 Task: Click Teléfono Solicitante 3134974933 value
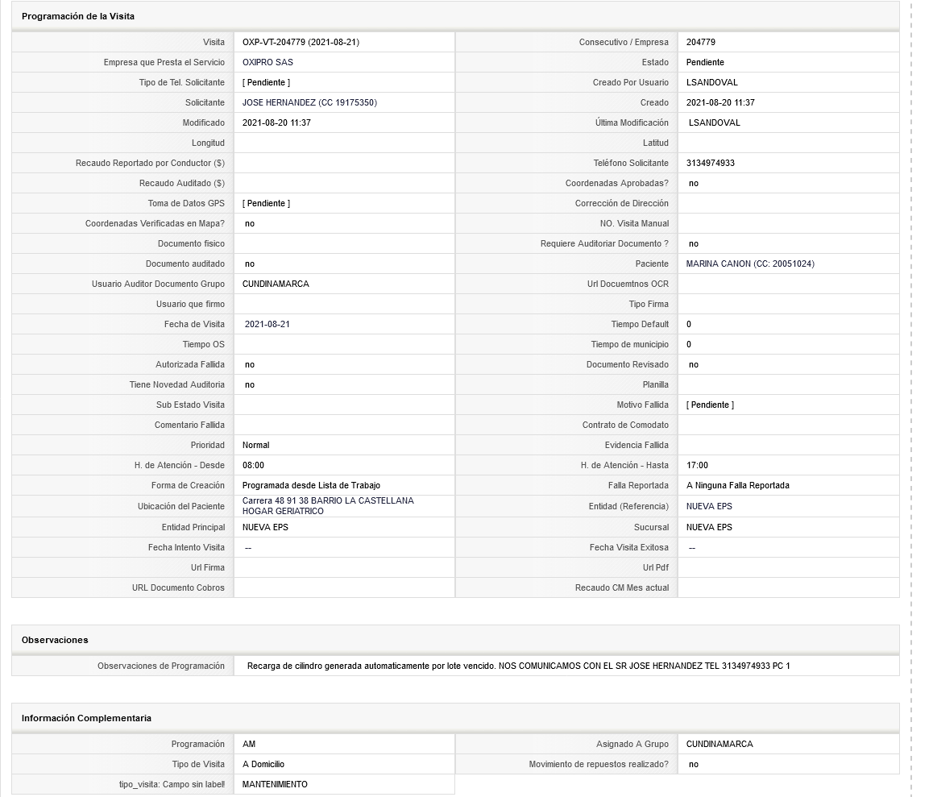click(710, 163)
